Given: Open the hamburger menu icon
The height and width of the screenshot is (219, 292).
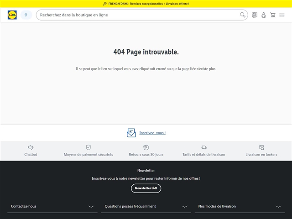Looking at the screenshot, I should pyautogui.click(x=282, y=15).
